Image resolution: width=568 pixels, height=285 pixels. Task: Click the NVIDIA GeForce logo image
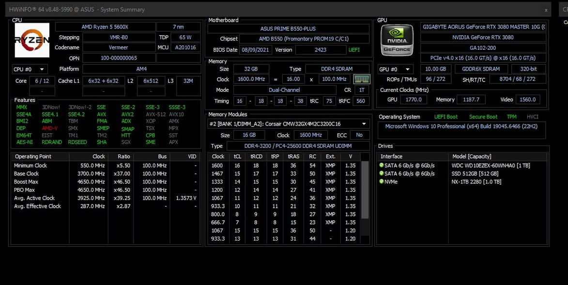pos(397,40)
